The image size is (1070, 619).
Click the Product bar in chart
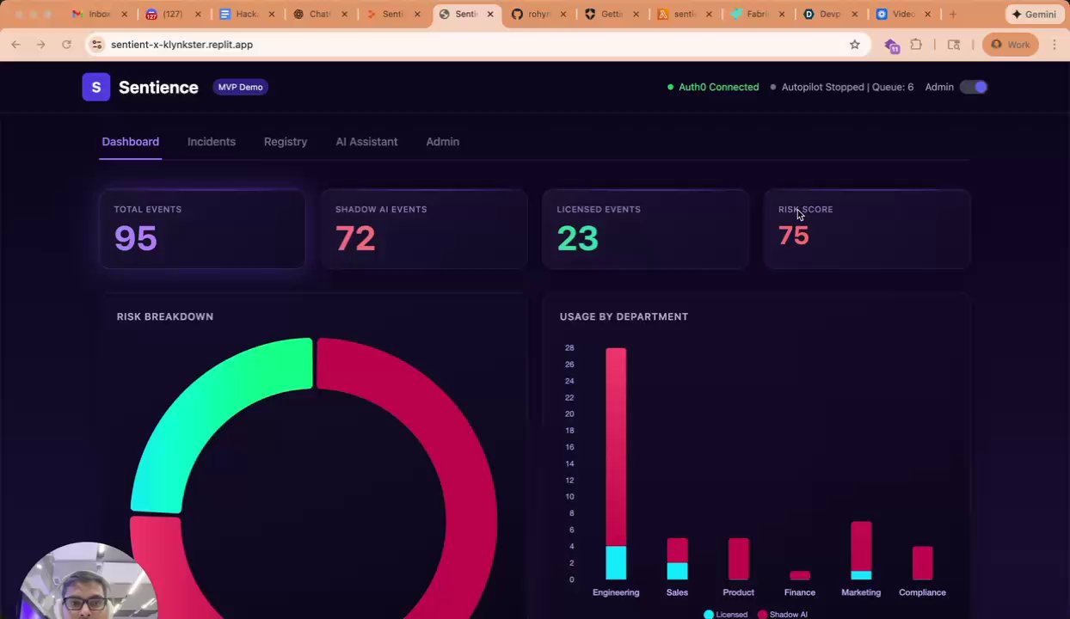739,559
